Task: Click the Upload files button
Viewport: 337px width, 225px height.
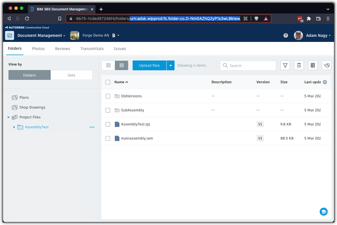Action: 149,65
